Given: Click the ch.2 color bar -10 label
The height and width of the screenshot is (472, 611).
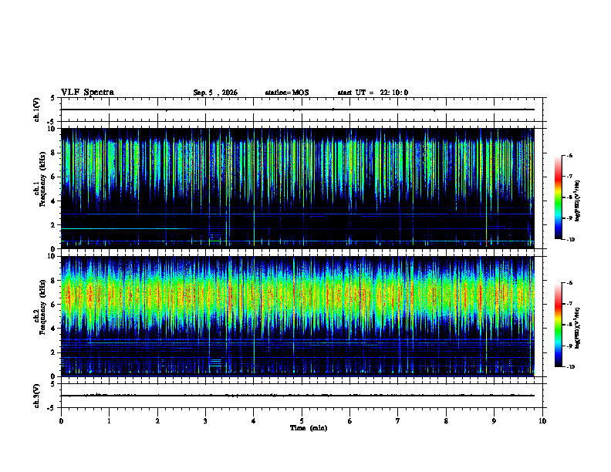Looking at the screenshot, I should [570, 367].
